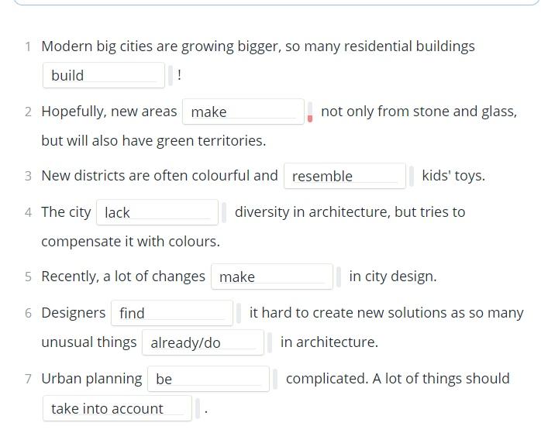Viewport: 541px width, 433px height.
Task: Click the 'already/do' answer field
Action: pos(203,342)
